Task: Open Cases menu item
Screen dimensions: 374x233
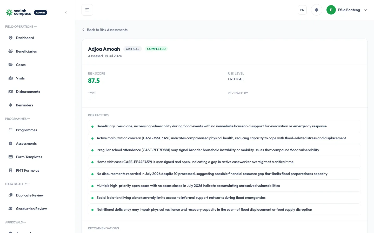Action: click(37, 65)
